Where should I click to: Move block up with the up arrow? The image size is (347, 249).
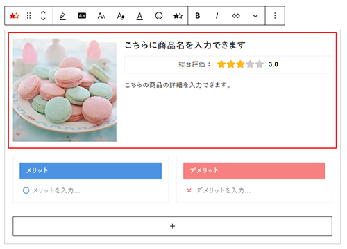point(43,12)
